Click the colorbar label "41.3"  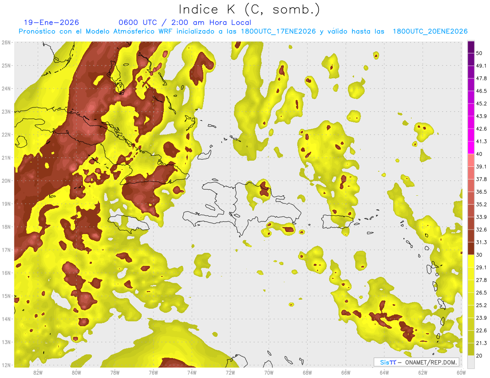481,142
